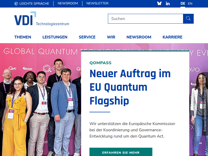The height and width of the screenshot is (156, 208).
Task: Open the LinkedIn icon link
Action: [168, 4]
